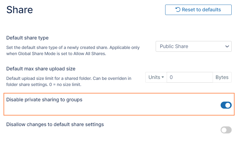Click the white knob of the blue toggle
Viewport: 243px width, 142px height.
[x=228, y=105]
